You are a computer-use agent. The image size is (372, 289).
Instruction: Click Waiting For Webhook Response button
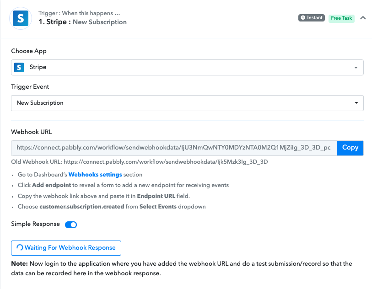[66, 248]
